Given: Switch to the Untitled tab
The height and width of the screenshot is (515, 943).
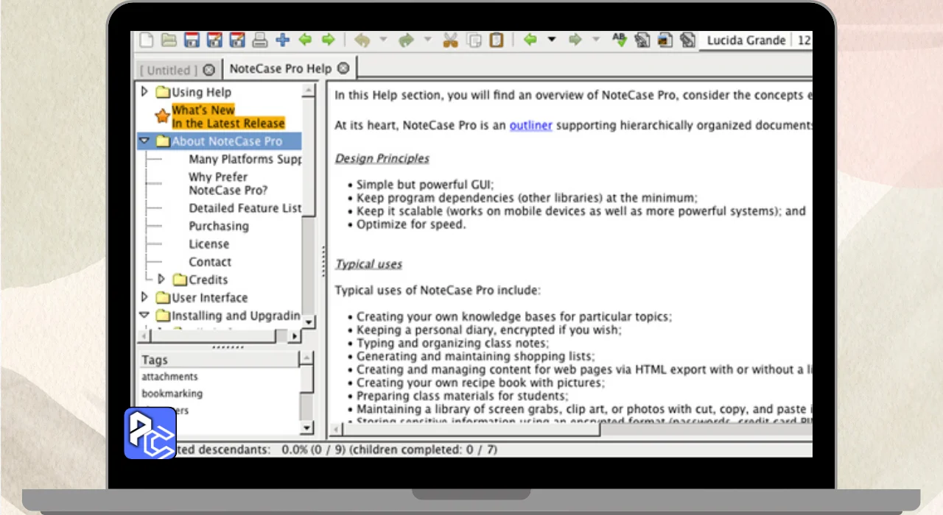Looking at the screenshot, I should pos(169,70).
